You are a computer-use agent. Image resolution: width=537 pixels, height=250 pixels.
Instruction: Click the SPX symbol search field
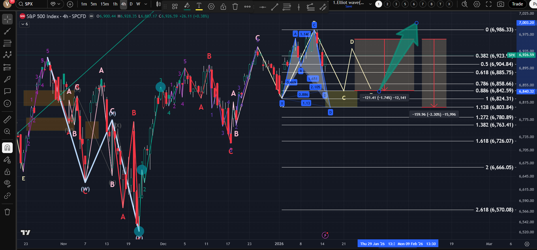[x=32, y=4]
